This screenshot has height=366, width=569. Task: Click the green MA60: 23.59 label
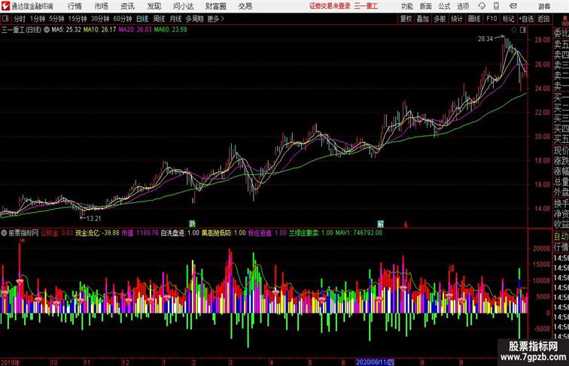(x=170, y=30)
